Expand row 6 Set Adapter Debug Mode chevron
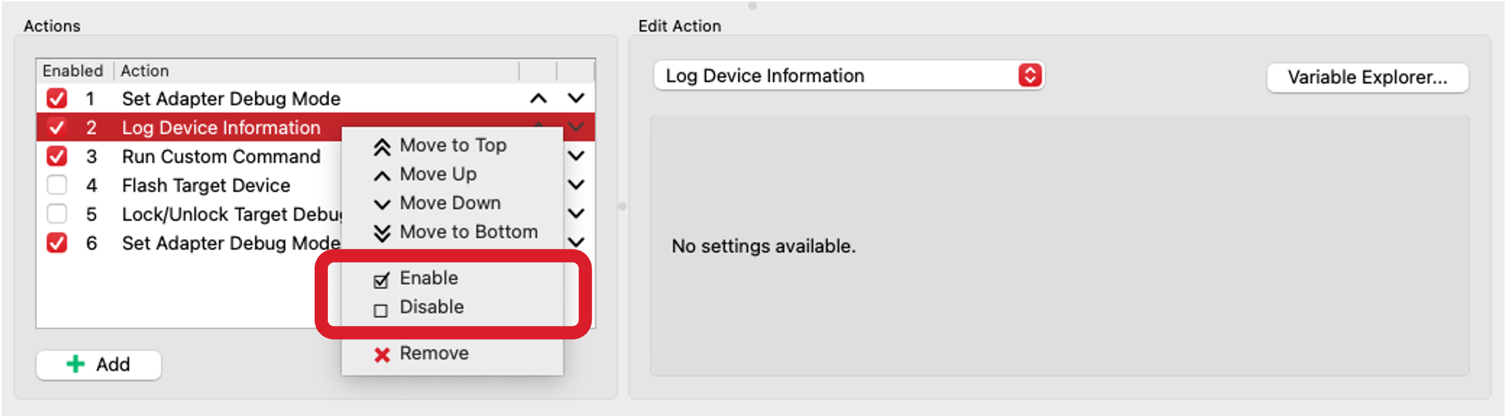 pos(575,242)
